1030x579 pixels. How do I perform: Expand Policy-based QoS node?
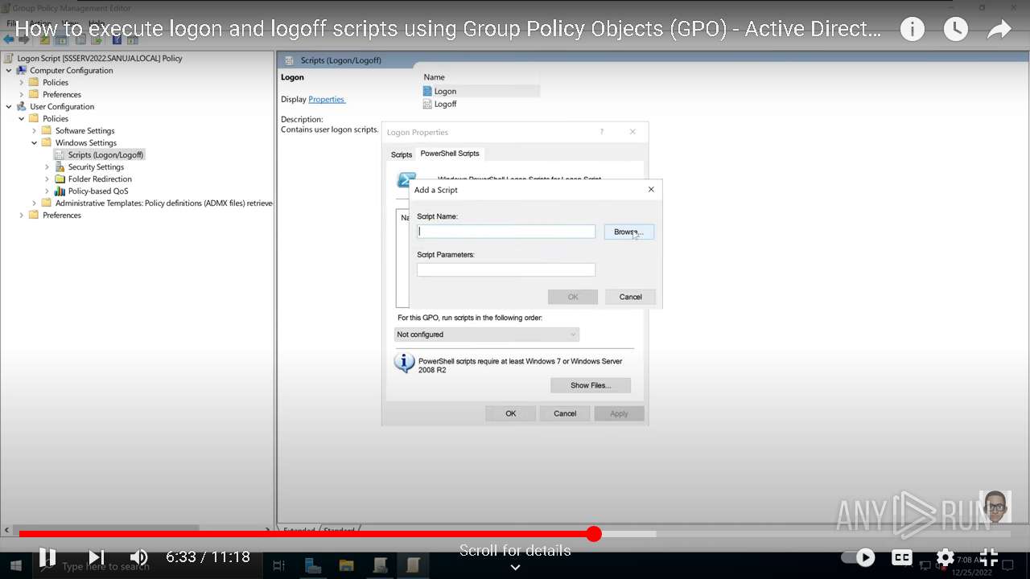[47, 191]
